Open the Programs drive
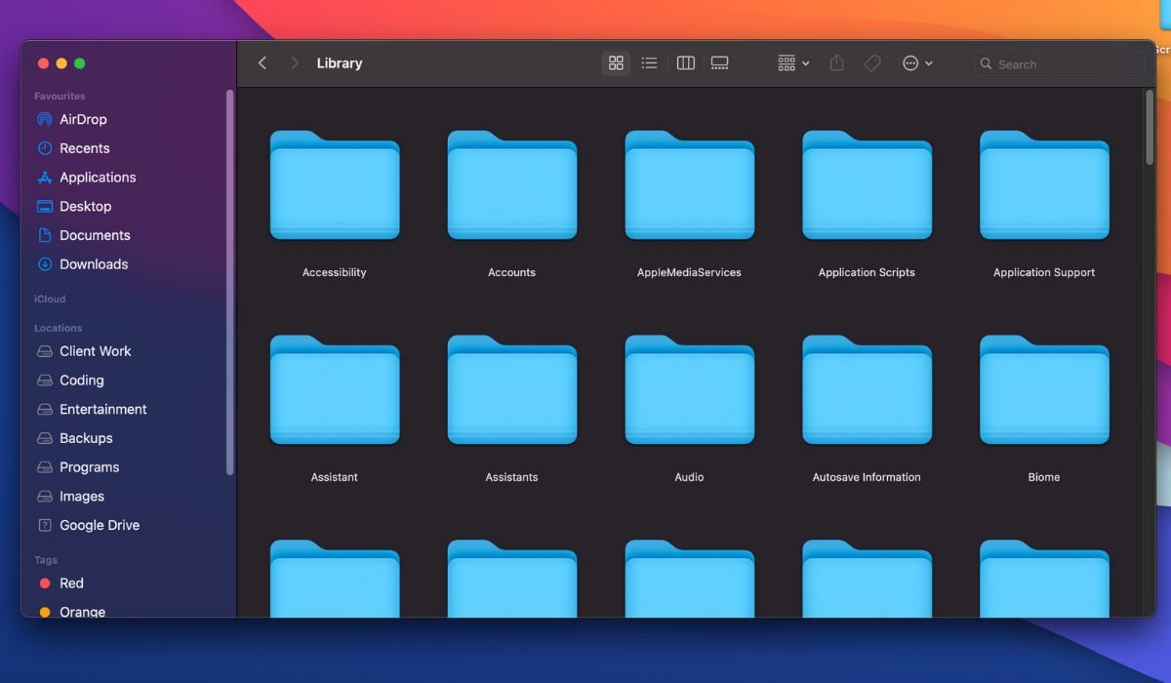1171x683 pixels. tap(89, 467)
